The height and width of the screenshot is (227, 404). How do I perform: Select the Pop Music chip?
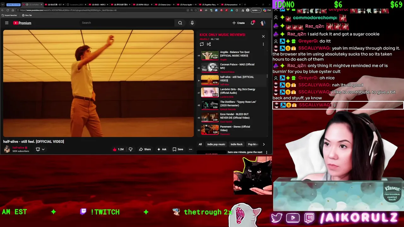[x=253, y=144]
